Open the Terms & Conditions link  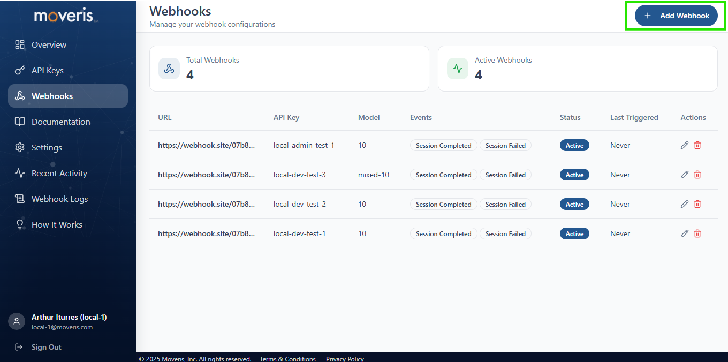(x=287, y=359)
